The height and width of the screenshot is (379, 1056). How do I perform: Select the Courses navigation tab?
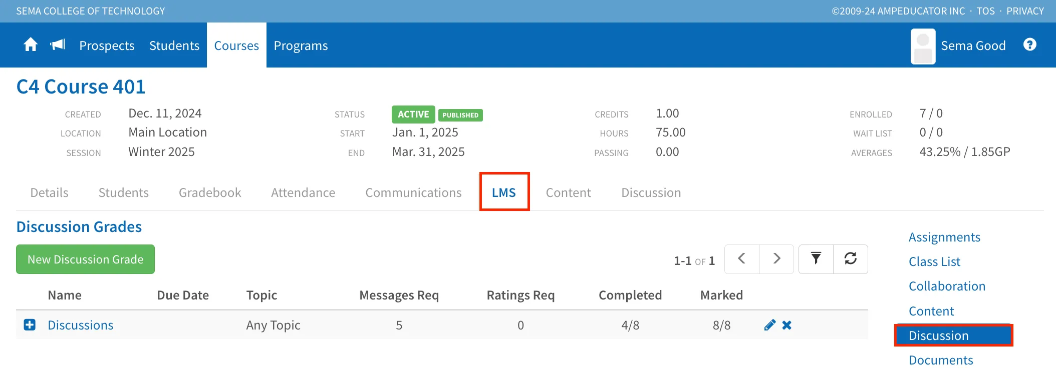[x=236, y=45]
